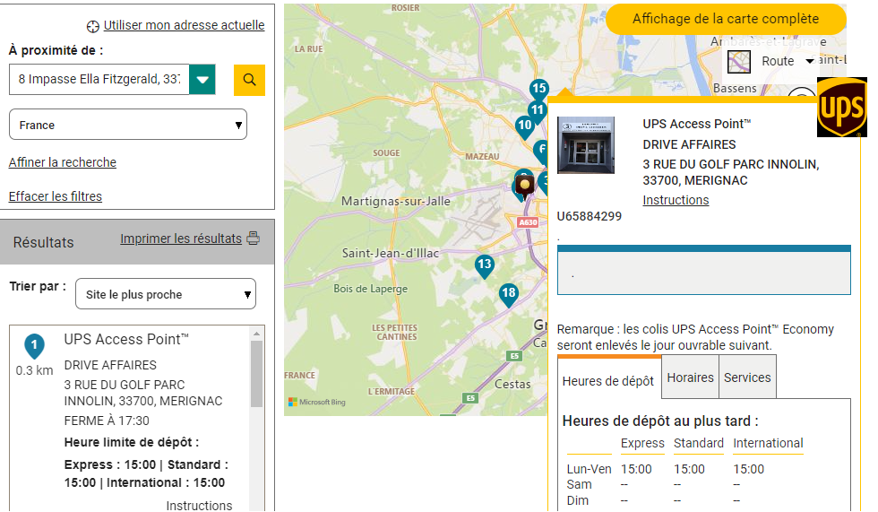Screen dimensions: 878x512
Task: Open the address suggestions teal dropdown arrow
Action: coord(202,80)
